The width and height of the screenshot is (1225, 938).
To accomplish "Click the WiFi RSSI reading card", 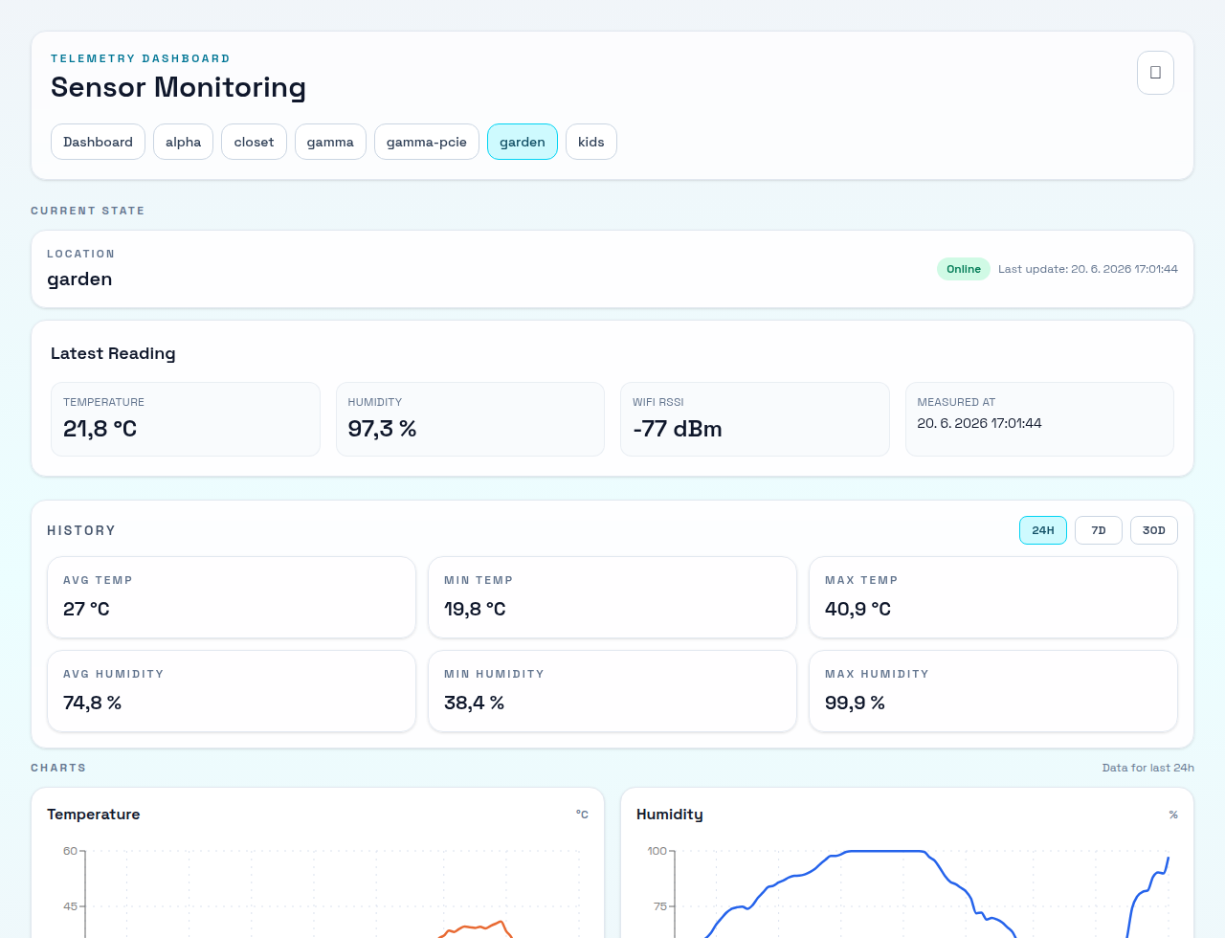I will click(x=755, y=419).
